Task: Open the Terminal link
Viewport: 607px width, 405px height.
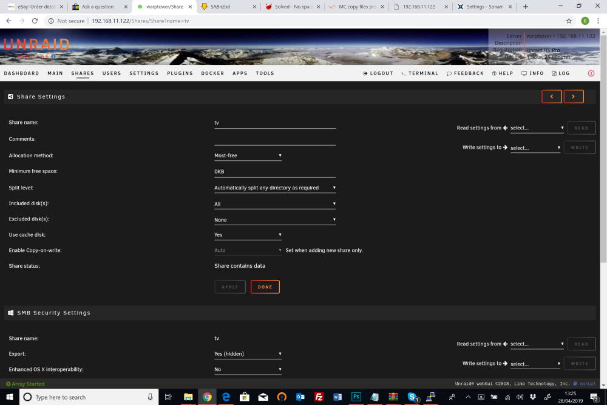Action: [x=419, y=73]
